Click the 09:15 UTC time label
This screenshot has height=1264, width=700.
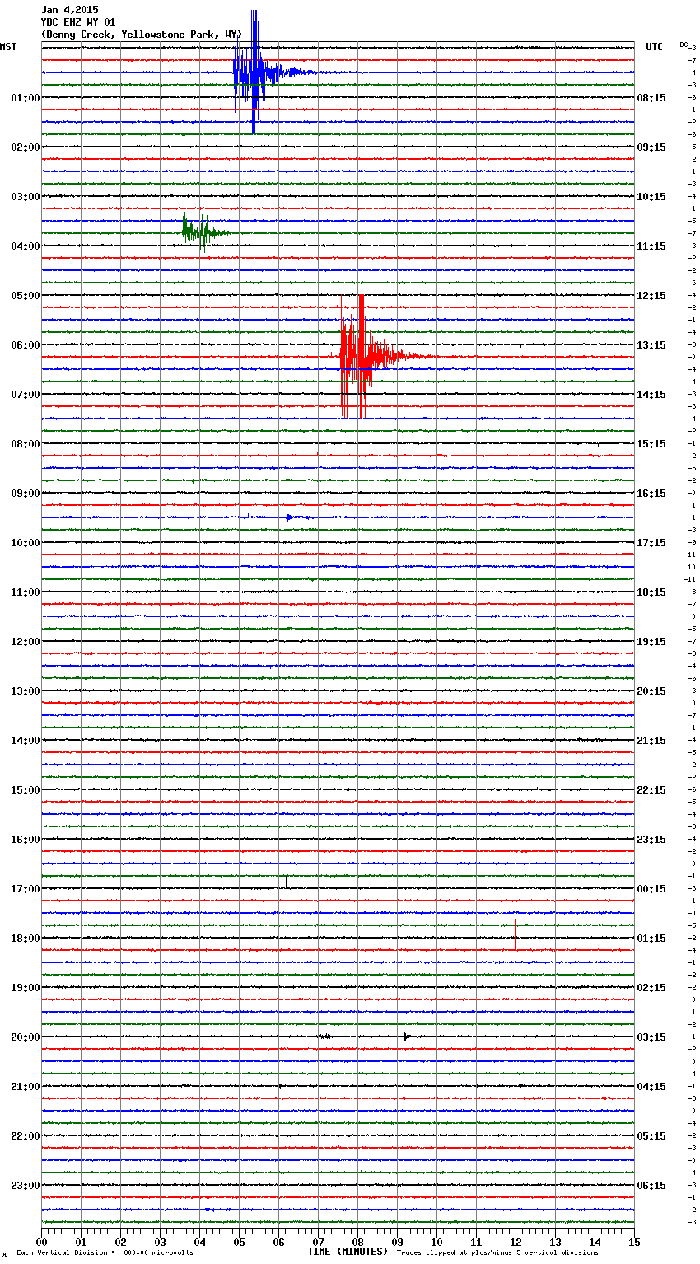(651, 147)
